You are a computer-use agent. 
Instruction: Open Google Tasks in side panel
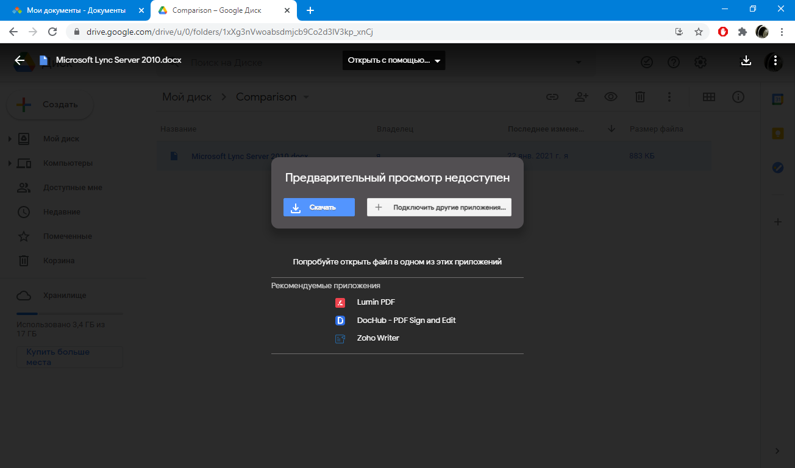777,168
